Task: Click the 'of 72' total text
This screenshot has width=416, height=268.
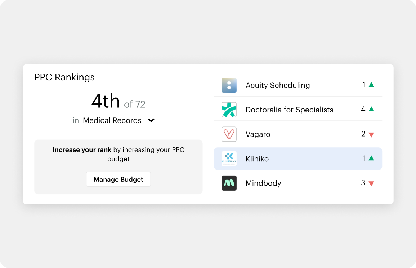Action: point(135,104)
